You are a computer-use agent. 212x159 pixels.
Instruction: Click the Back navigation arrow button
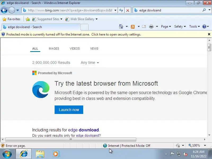pos(4,10)
